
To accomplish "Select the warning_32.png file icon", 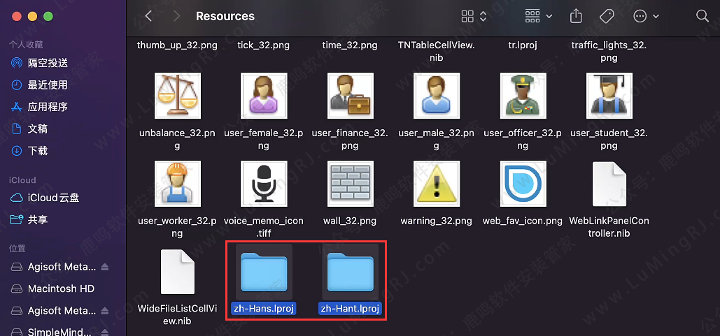I will [x=437, y=184].
